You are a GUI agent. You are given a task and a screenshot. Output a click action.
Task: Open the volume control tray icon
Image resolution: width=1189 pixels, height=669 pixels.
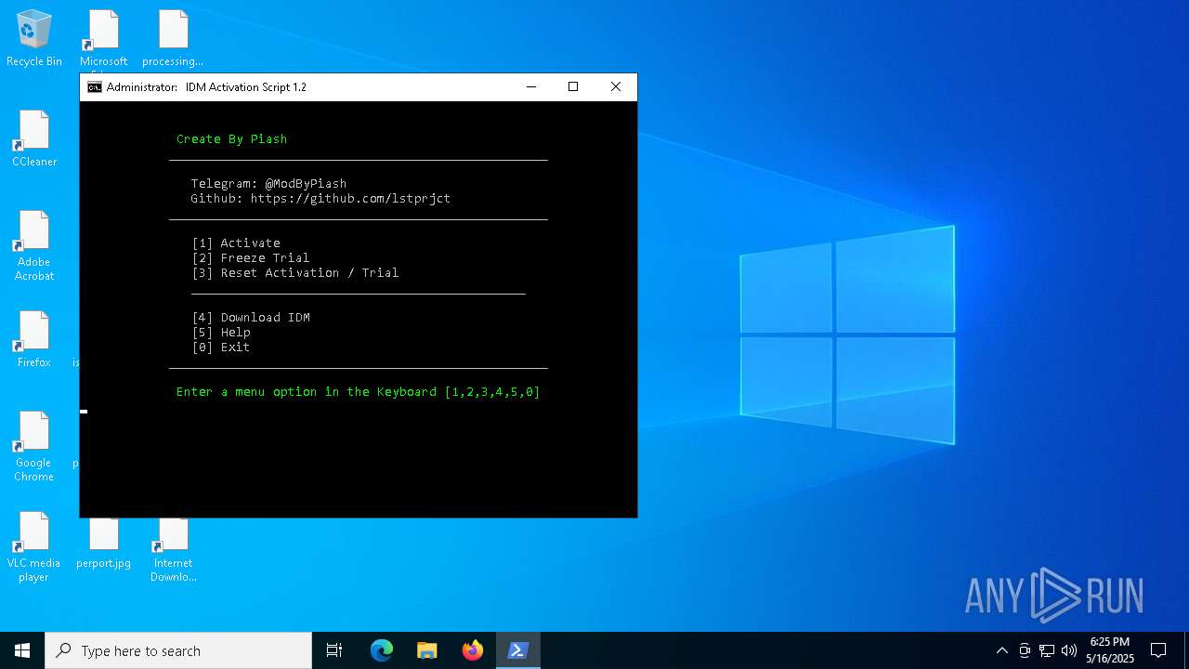(1069, 650)
